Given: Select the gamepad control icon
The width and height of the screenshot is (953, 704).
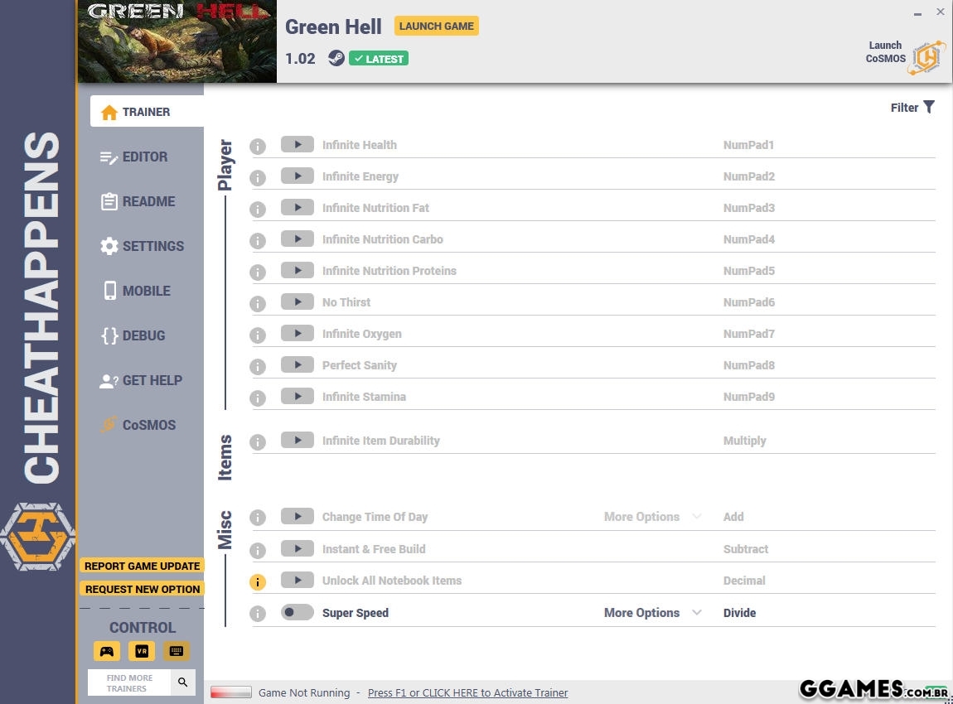Looking at the screenshot, I should pyautogui.click(x=107, y=651).
